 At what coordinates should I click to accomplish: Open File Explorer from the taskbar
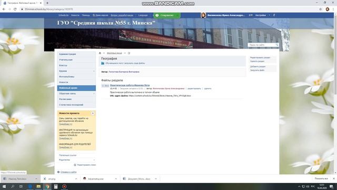pos(38,186)
